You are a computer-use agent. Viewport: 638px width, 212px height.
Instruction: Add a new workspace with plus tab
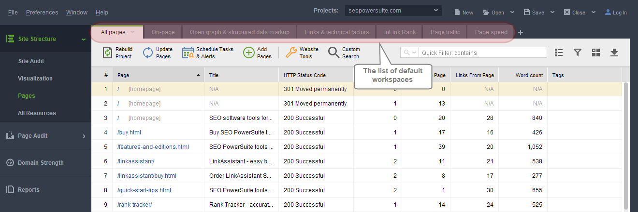(x=521, y=32)
